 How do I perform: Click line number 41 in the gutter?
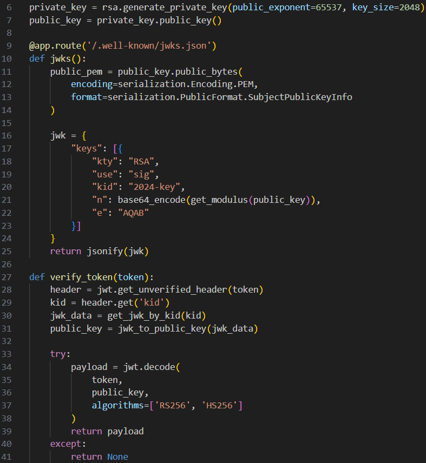pos(6,457)
